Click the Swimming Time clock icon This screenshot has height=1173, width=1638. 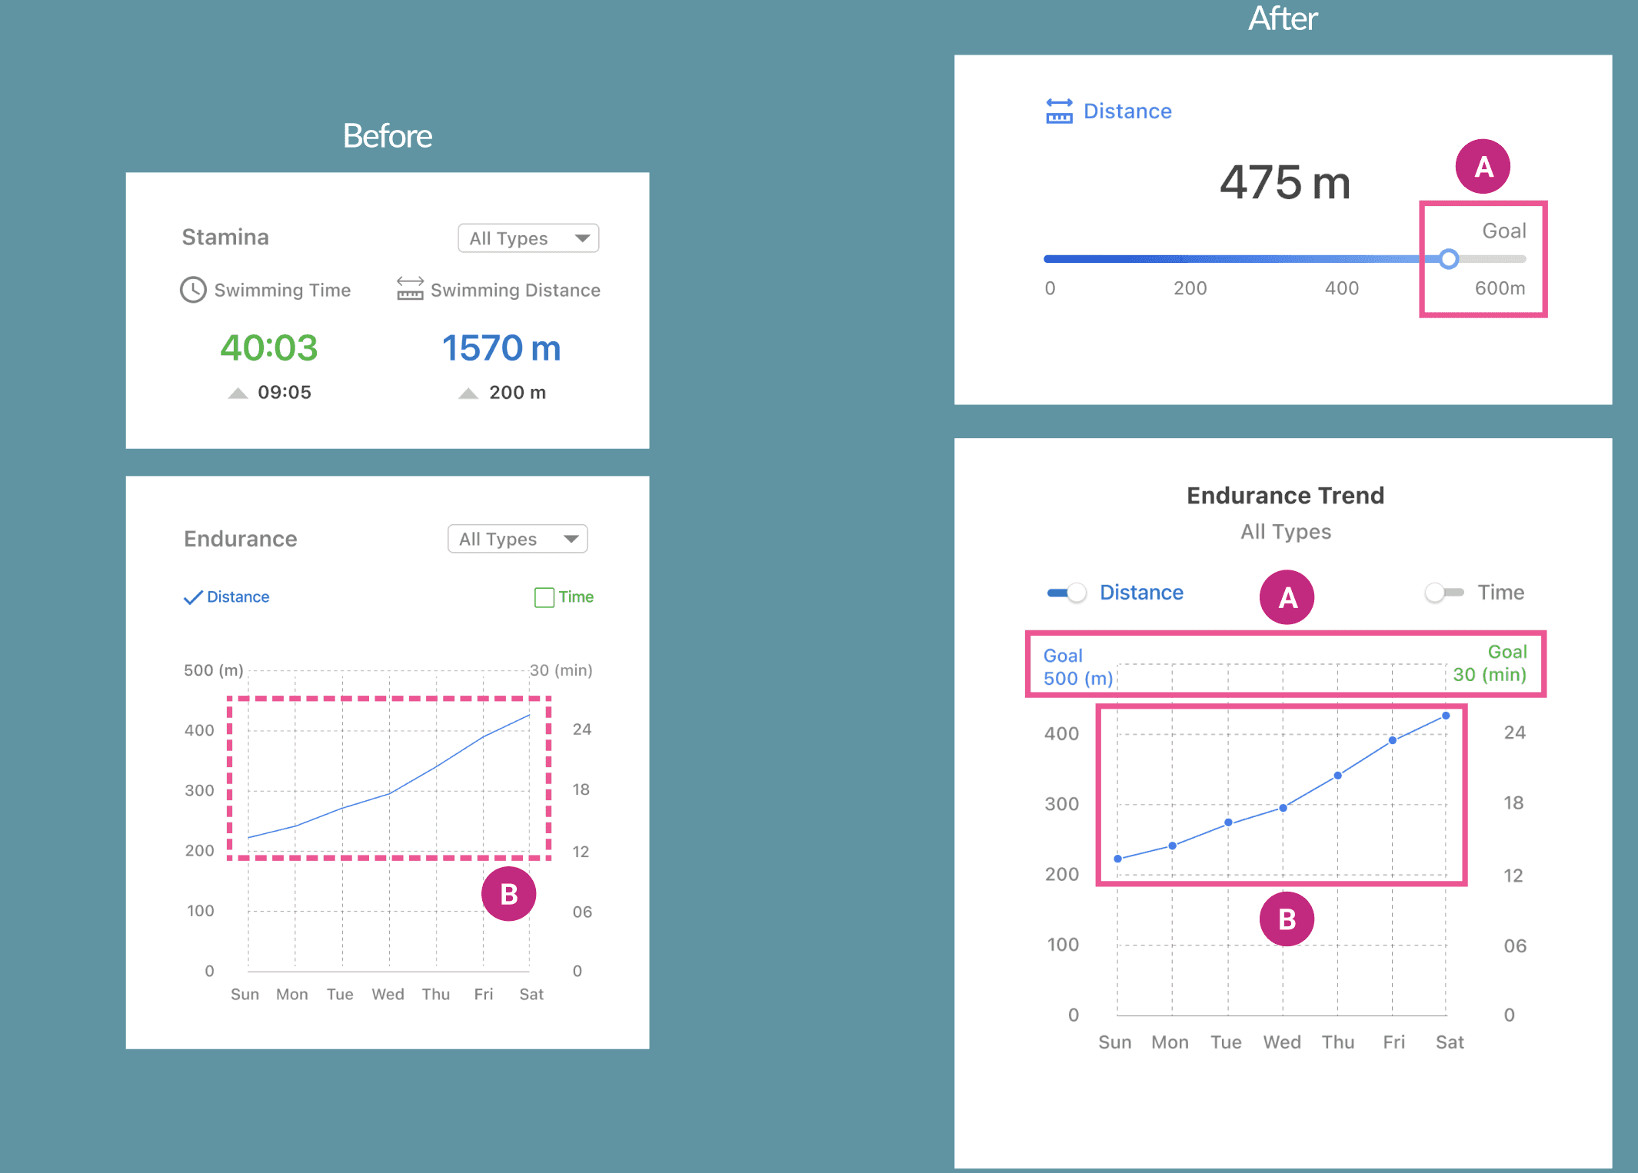(x=193, y=290)
